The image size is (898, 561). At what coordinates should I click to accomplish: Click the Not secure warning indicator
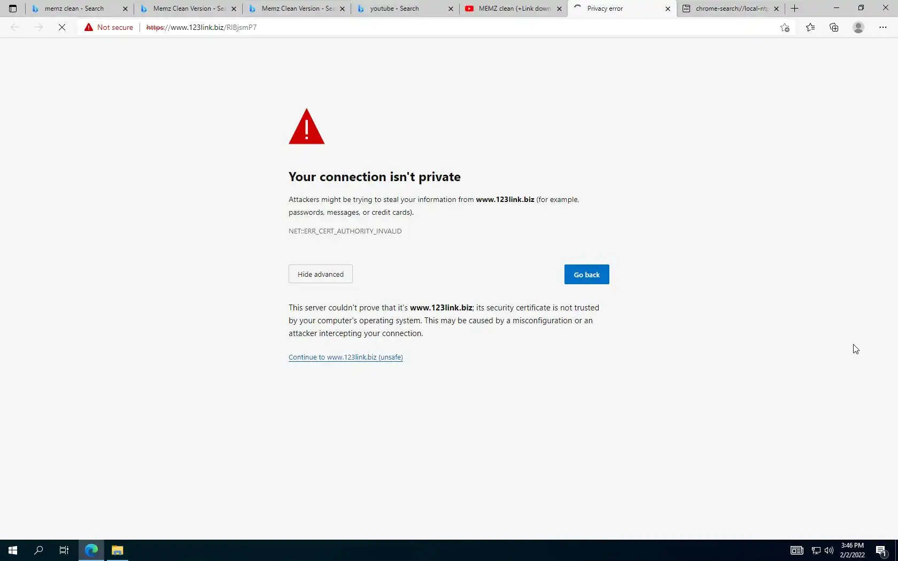coord(109,27)
